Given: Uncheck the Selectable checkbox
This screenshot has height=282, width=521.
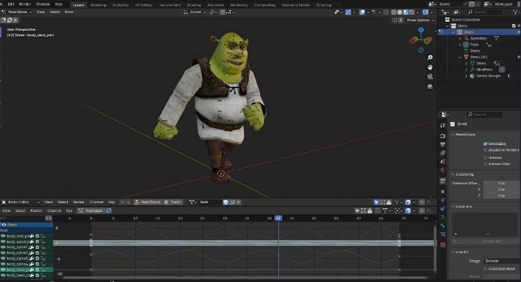Looking at the screenshot, I should [x=485, y=144].
